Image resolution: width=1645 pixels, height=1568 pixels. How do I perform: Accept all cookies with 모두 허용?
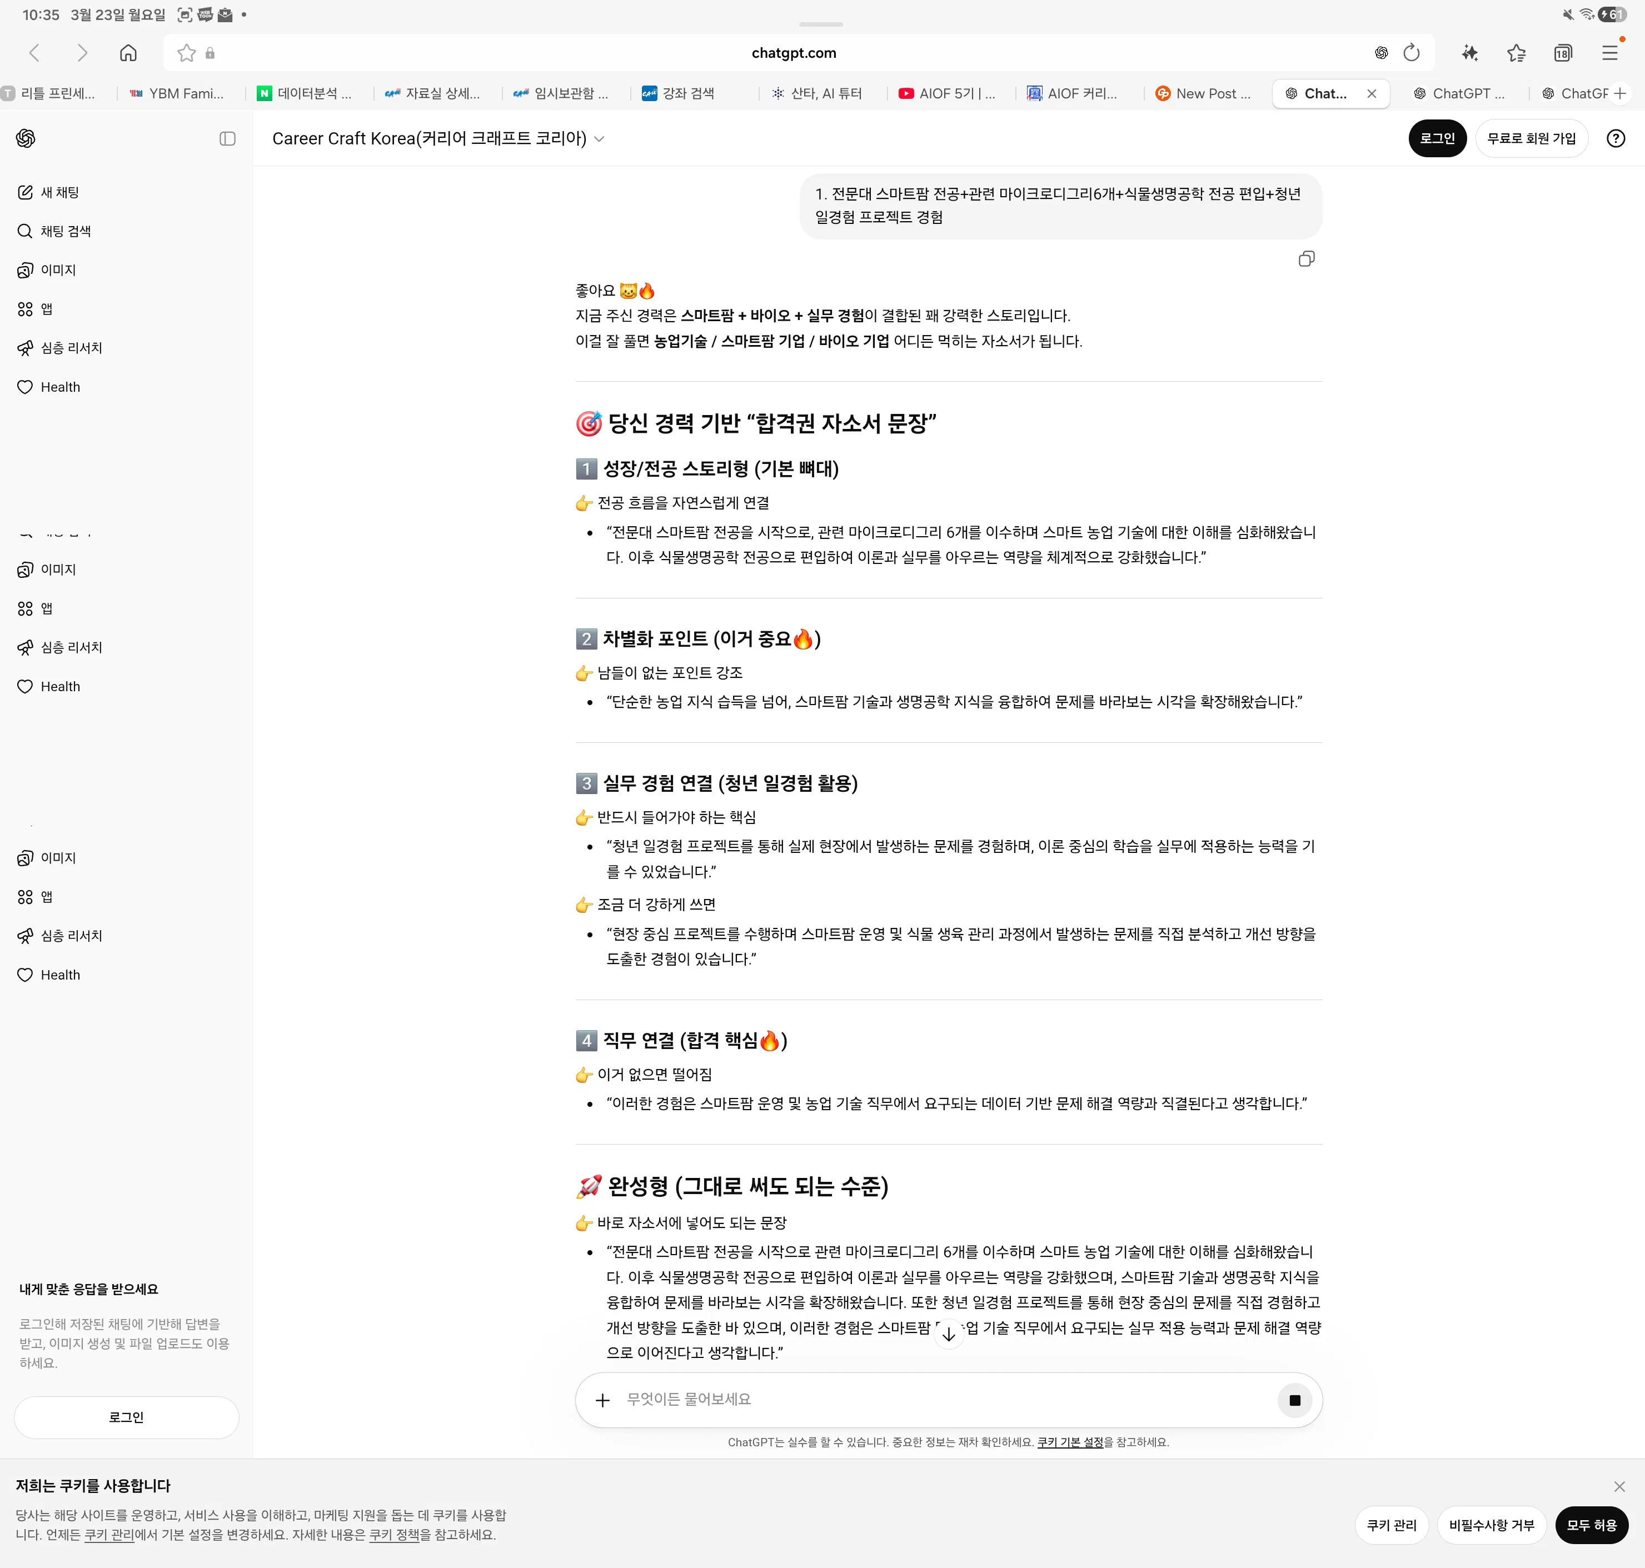coord(1591,1525)
